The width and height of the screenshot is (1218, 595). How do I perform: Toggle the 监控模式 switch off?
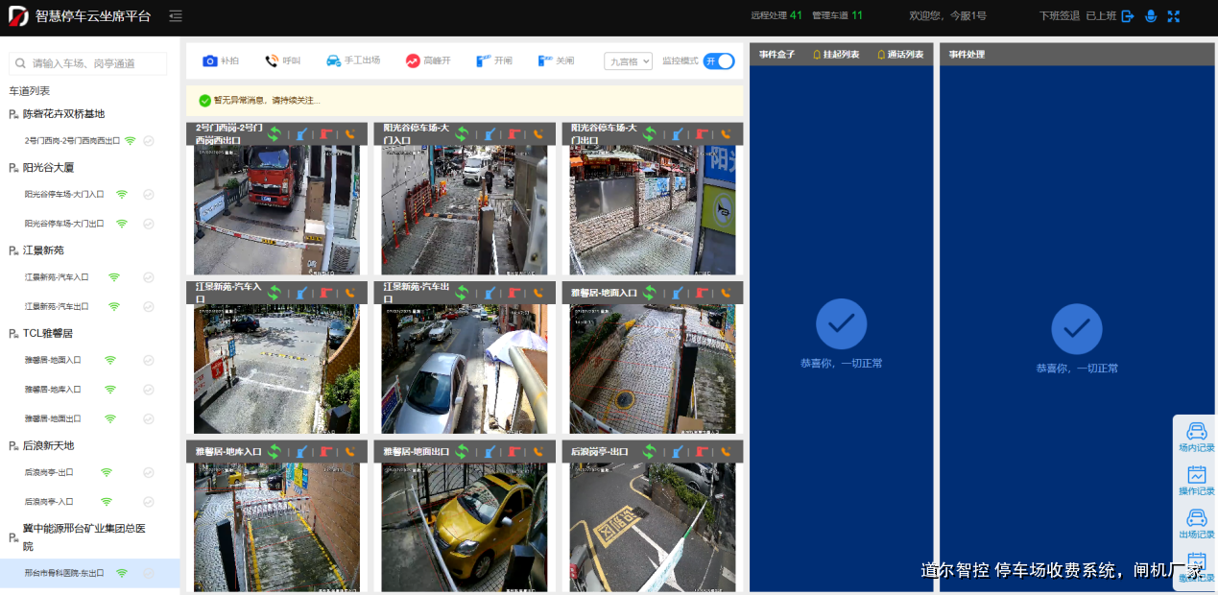[718, 61]
